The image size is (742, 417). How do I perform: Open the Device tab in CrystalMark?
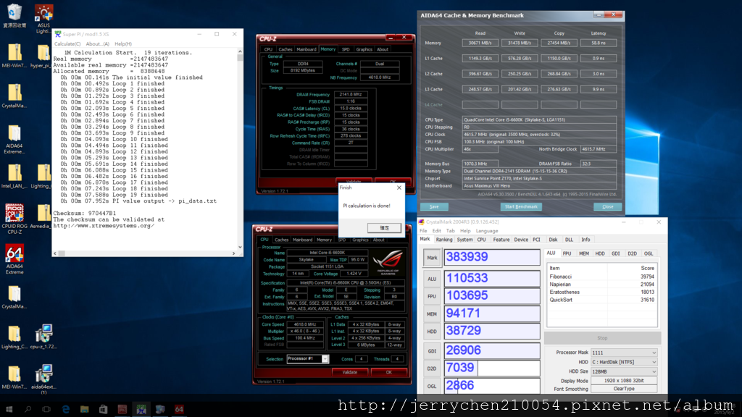[x=521, y=240]
